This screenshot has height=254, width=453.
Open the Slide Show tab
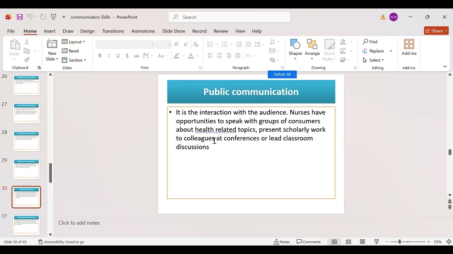click(173, 31)
